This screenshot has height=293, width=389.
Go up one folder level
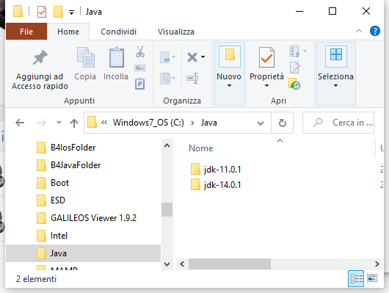[x=74, y=123]
